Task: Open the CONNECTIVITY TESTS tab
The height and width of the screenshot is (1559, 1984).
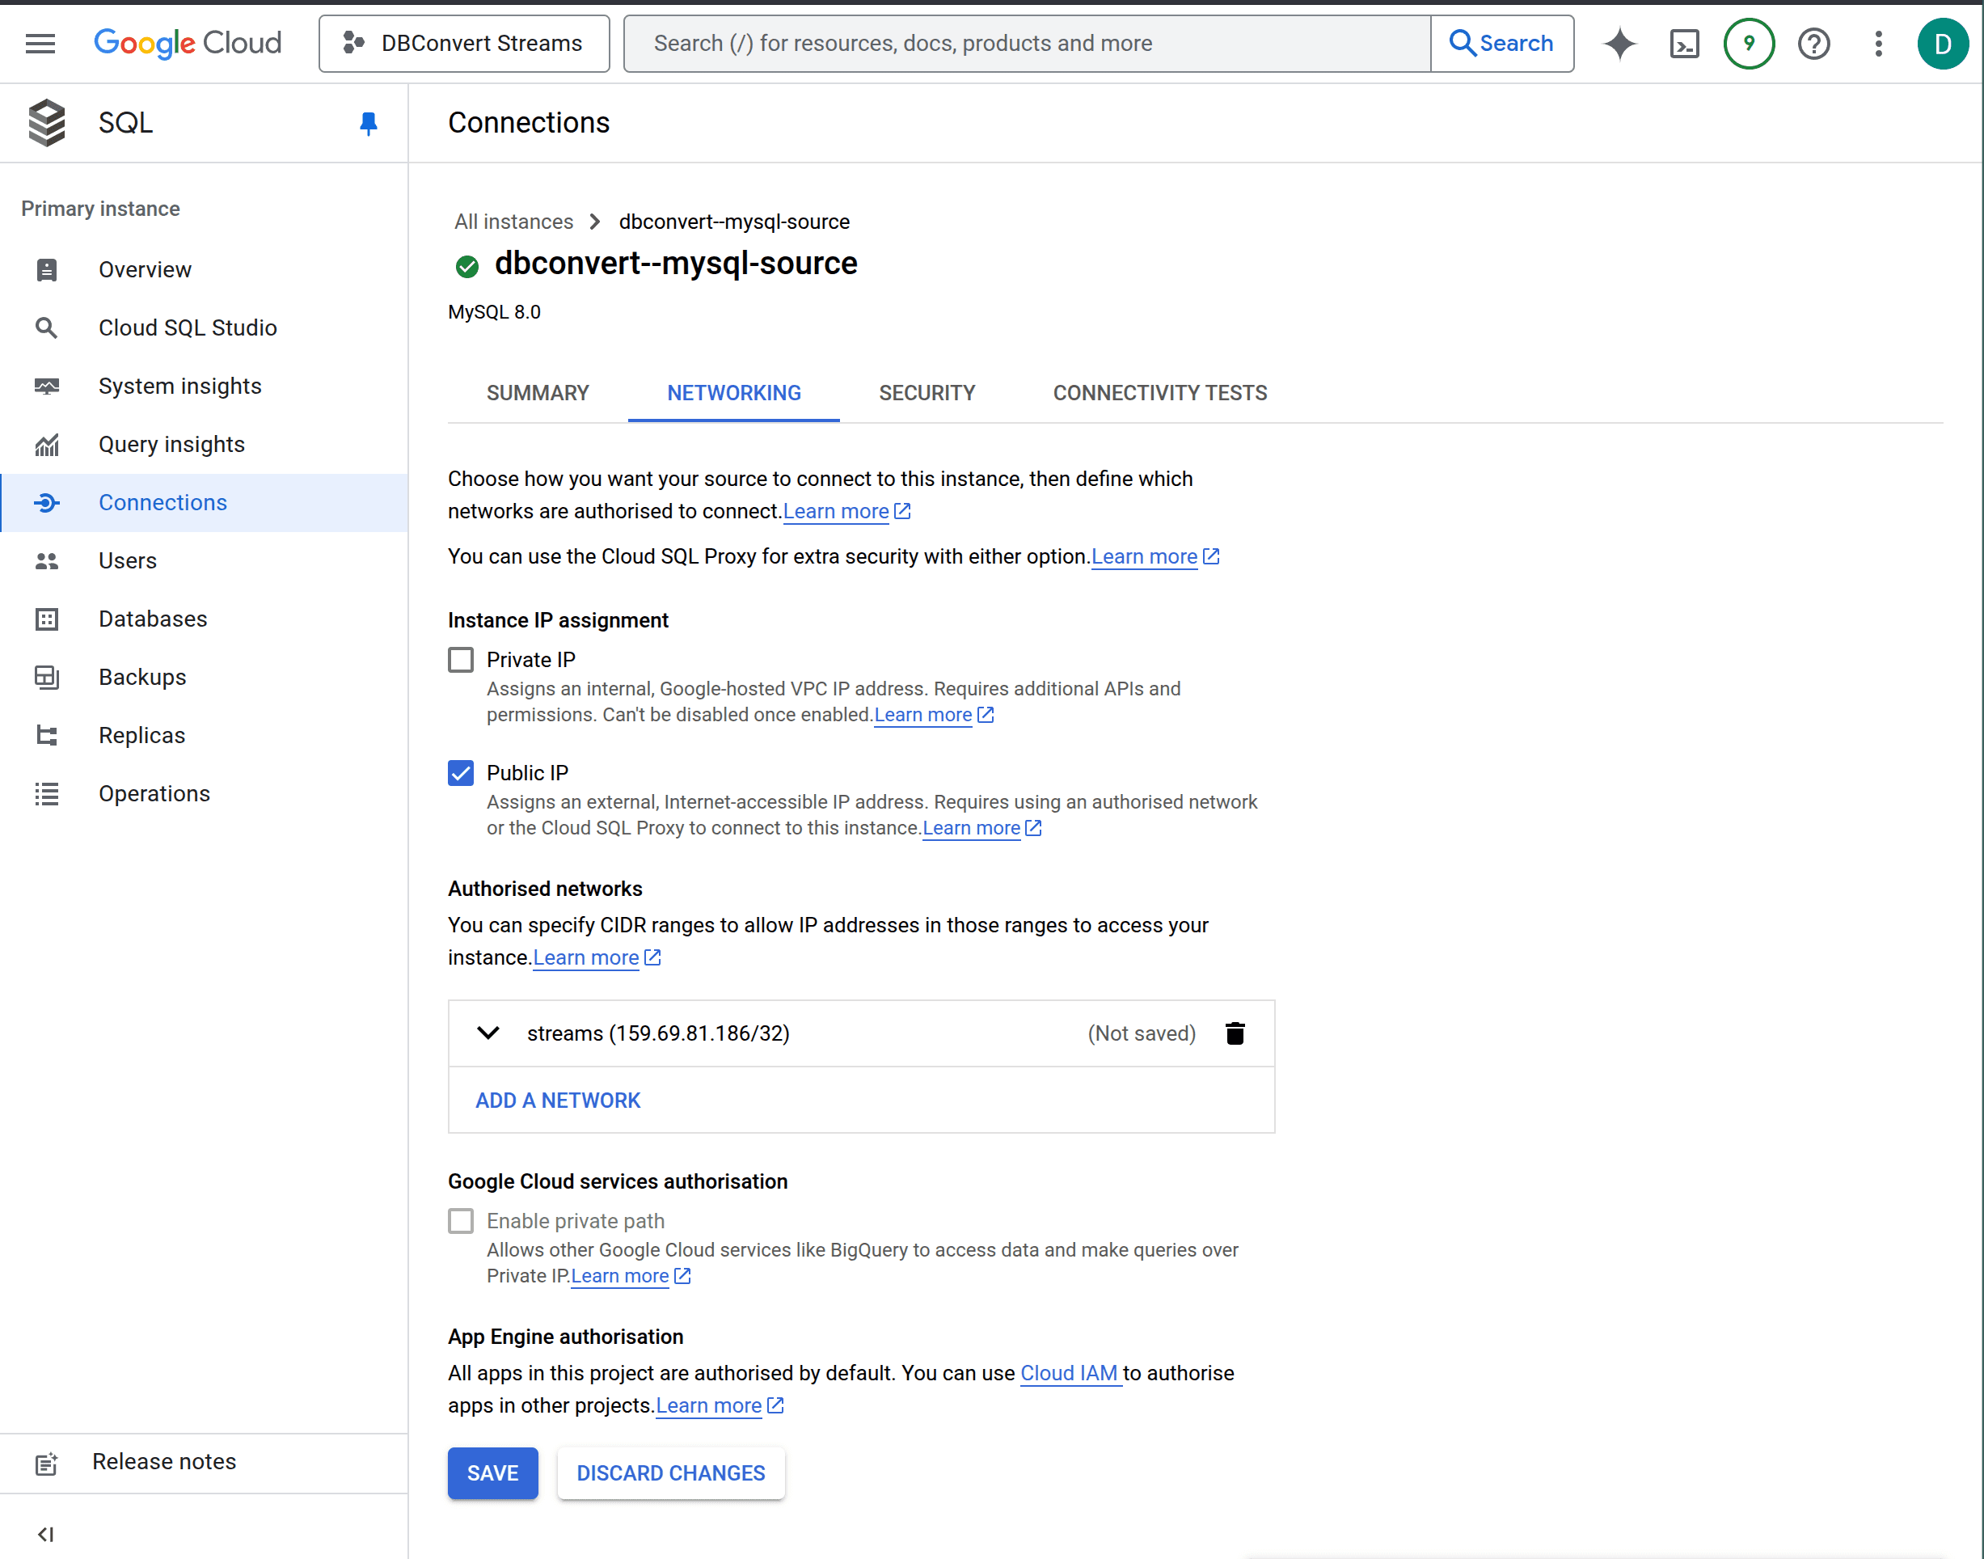Action: tap(1160, 392)
